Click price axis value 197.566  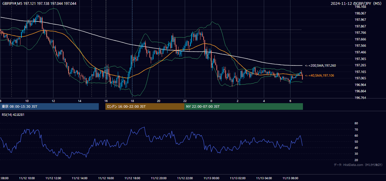360,46
